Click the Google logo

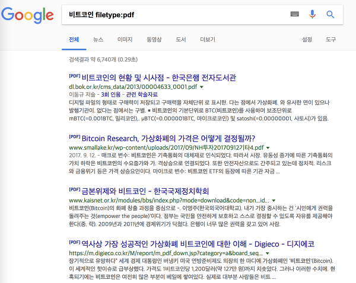coord(27,15)
